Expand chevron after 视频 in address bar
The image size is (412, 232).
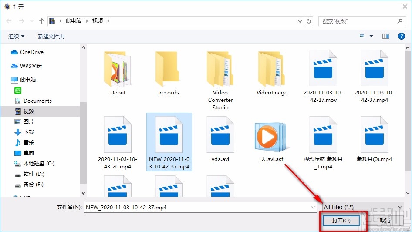[x=108, y=21]
